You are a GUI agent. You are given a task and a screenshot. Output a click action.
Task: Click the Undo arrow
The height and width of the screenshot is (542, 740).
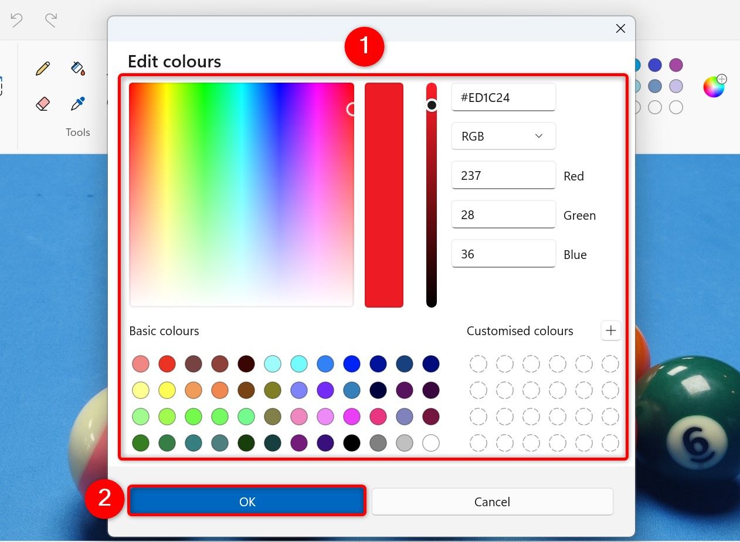point(16,19)
